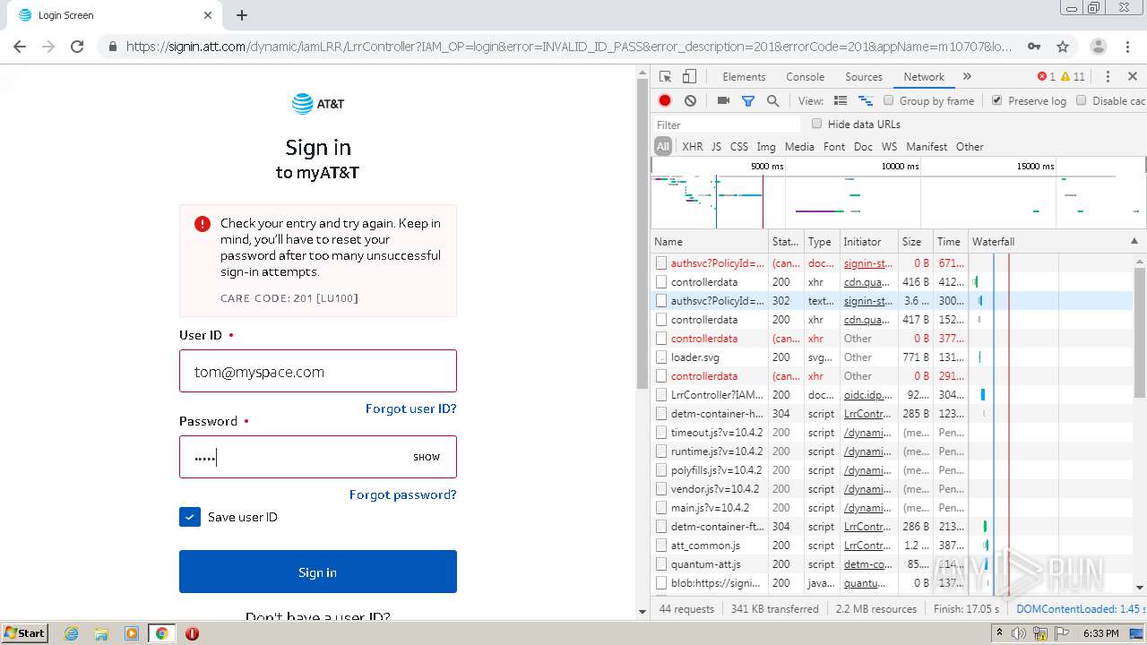Select the Network tab
The image size is (1147, 645).
coord(924,77)
